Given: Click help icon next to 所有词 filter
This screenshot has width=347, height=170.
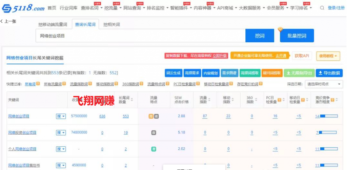Looking at the screenshot, I should point(38,84).
